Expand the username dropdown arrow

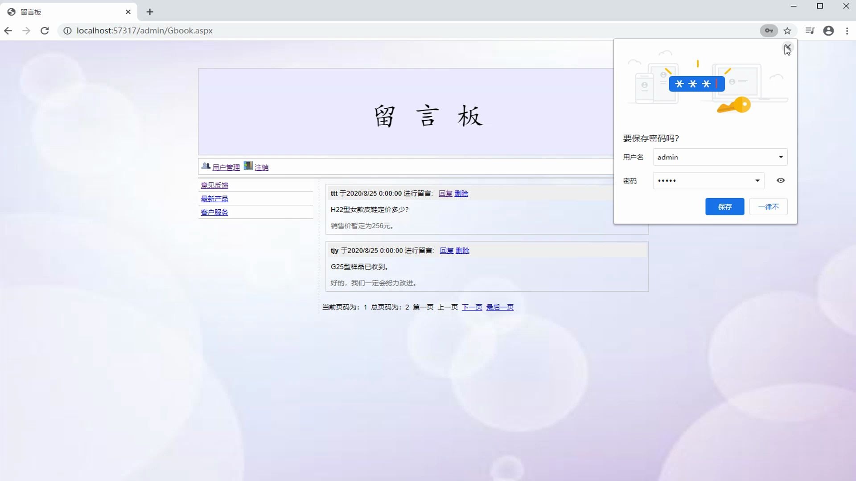(x=781, y=157)
